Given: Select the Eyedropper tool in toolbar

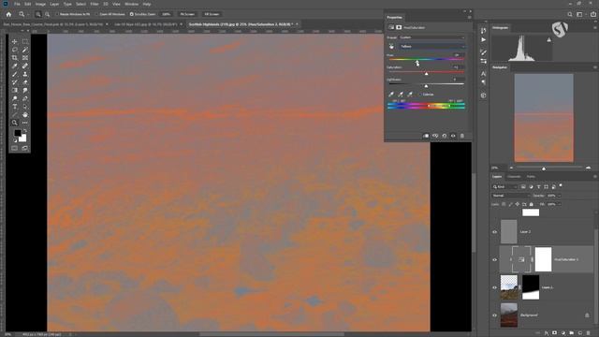Looking at the screenshot, I should (15, 66).
